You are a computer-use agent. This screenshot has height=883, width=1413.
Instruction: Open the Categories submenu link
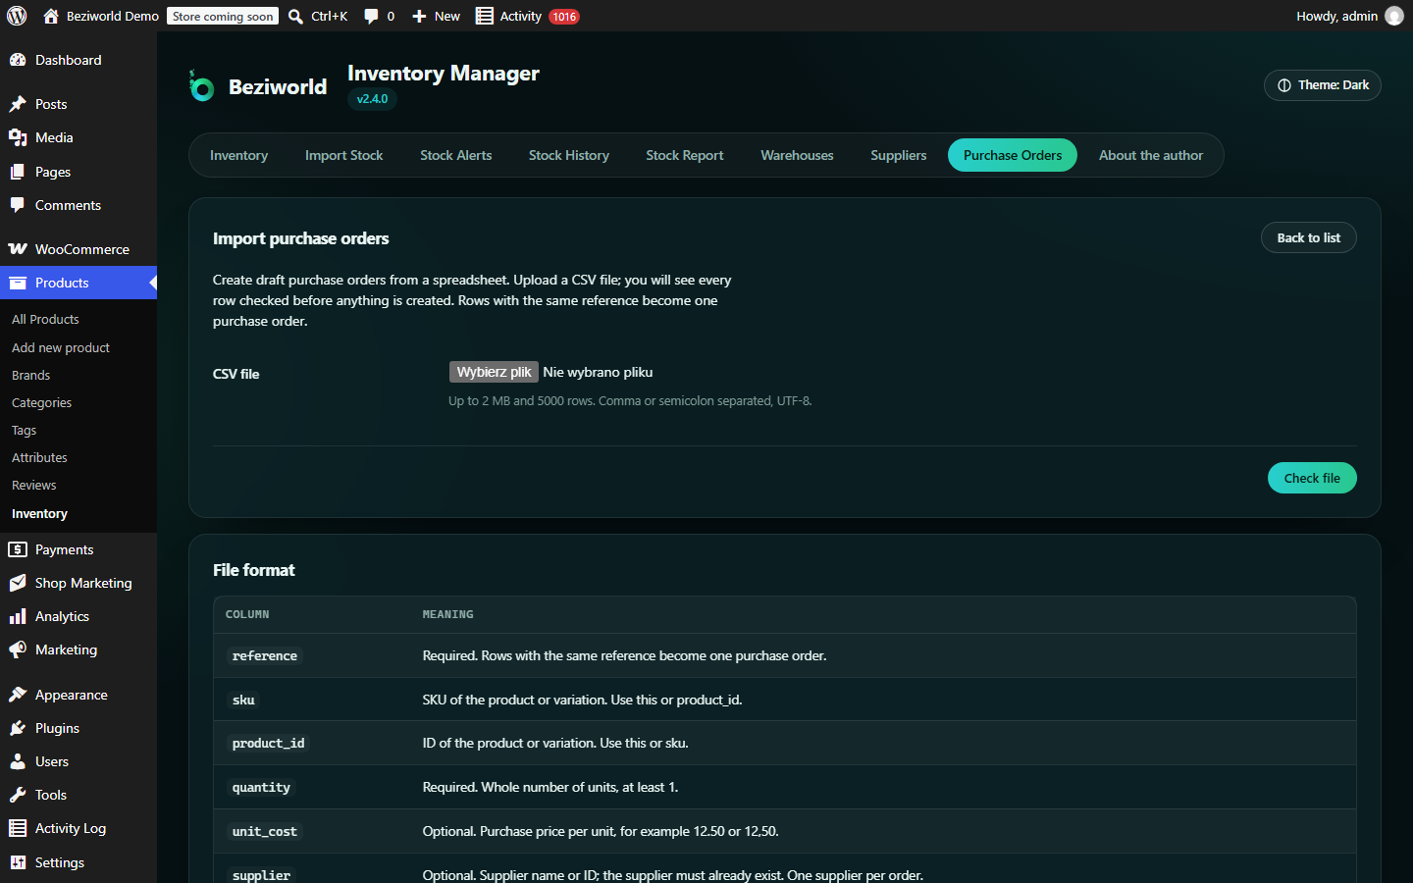pyautogui.click(x=41, y=402)
